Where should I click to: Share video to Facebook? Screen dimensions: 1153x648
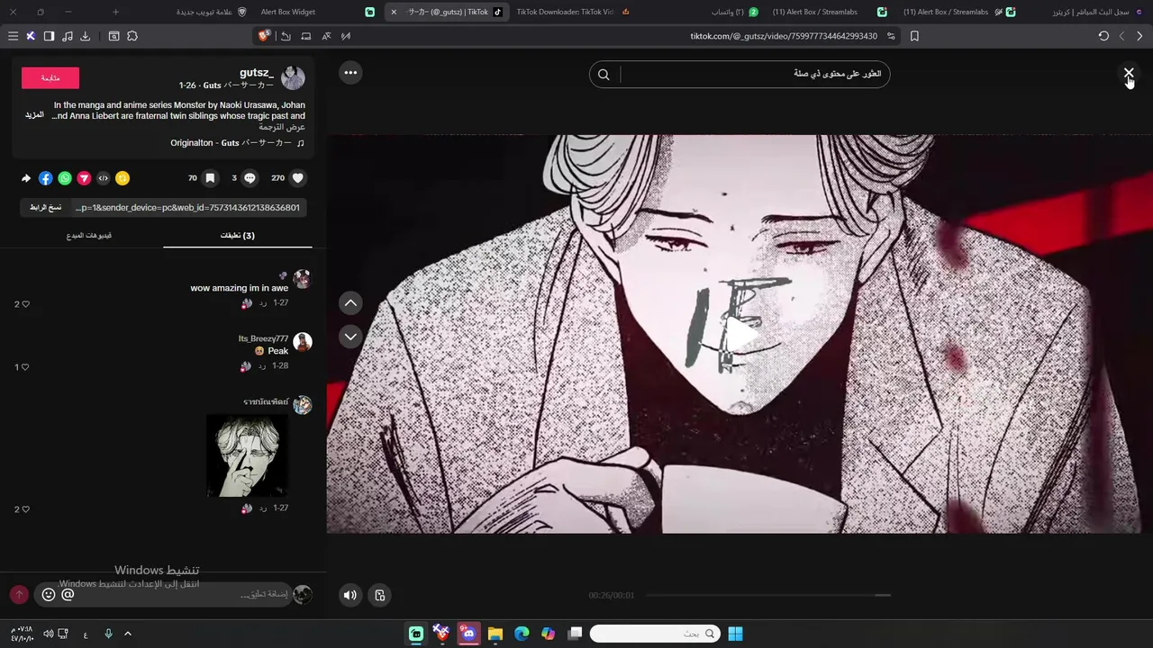45,178
